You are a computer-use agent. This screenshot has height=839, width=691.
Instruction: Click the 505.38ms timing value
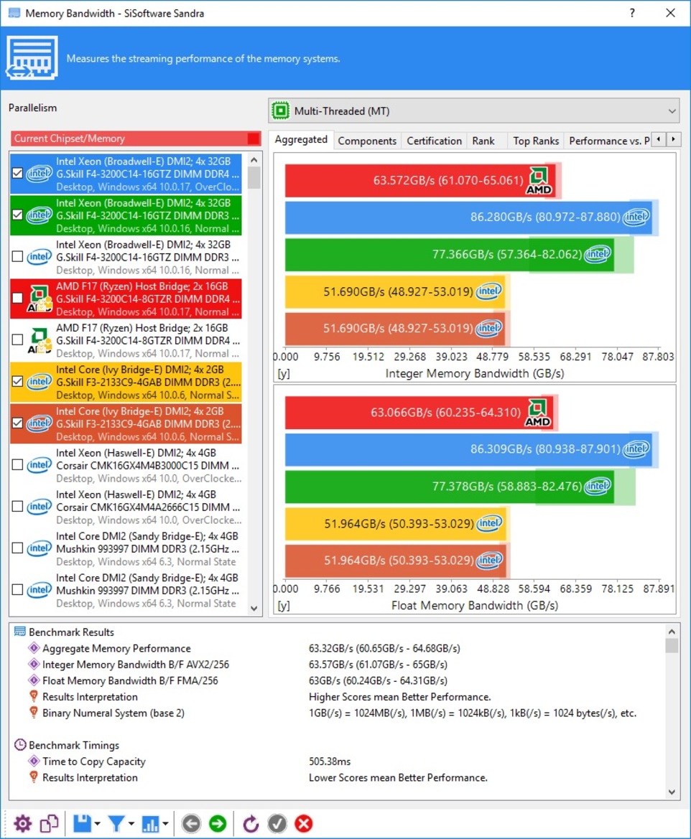[x=330, y=761]
